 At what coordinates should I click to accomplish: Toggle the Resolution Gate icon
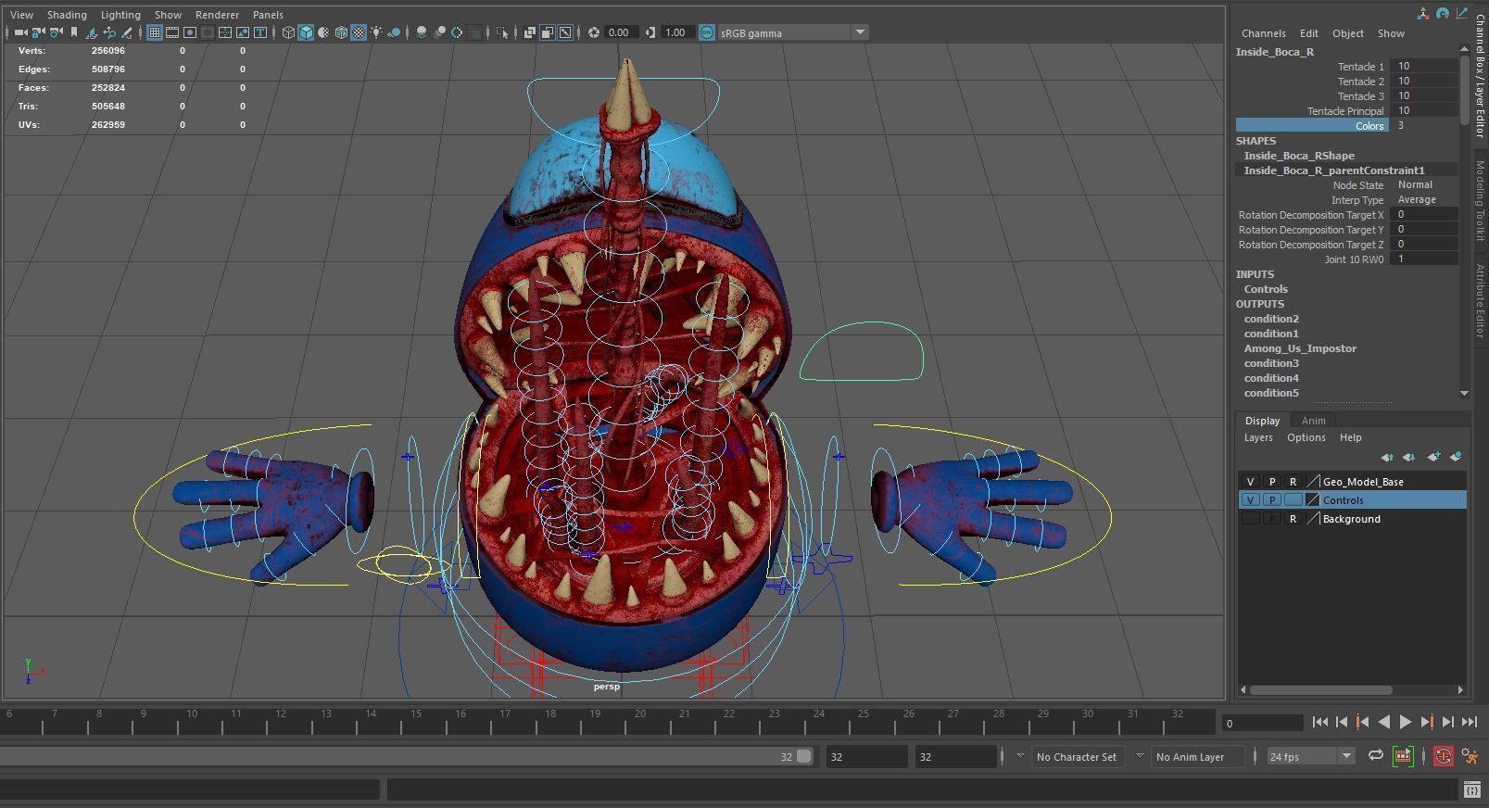[x=190, y=32]
